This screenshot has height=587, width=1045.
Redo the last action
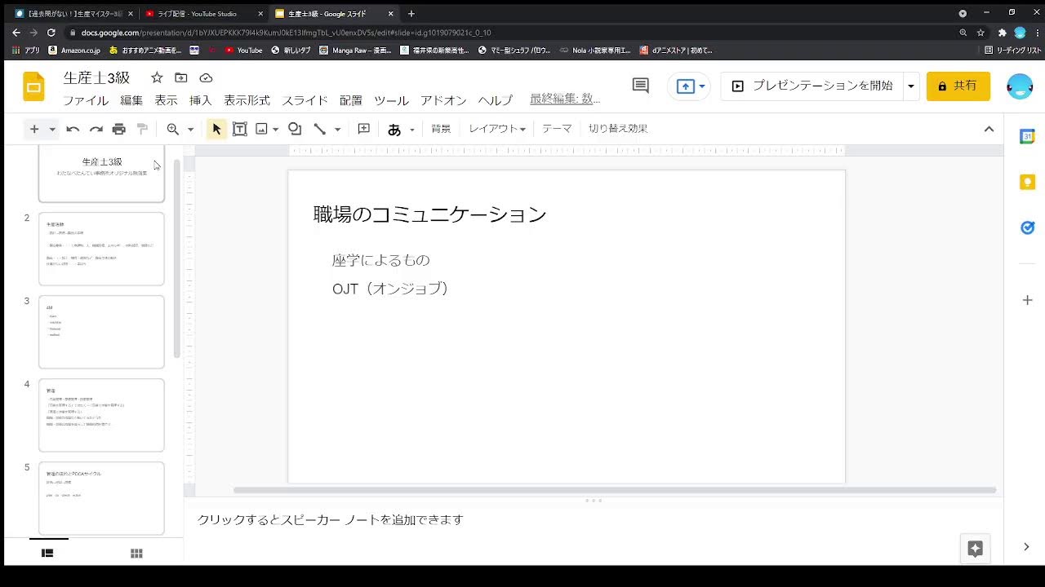(96, 129)
